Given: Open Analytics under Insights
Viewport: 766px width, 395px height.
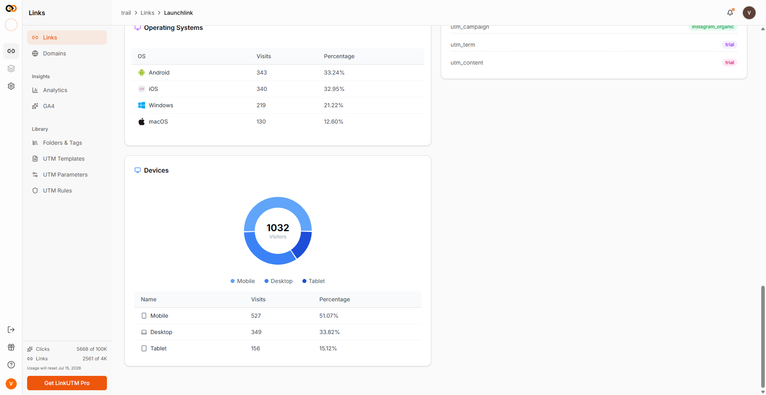Looking at the screenshot, I should point(67,90).
